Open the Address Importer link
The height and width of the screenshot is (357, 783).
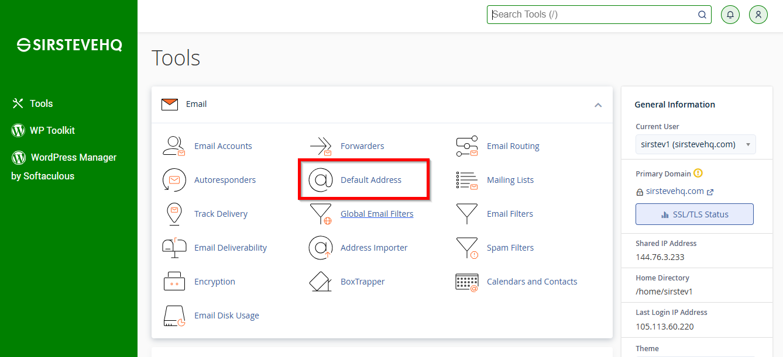pos(374,248)
